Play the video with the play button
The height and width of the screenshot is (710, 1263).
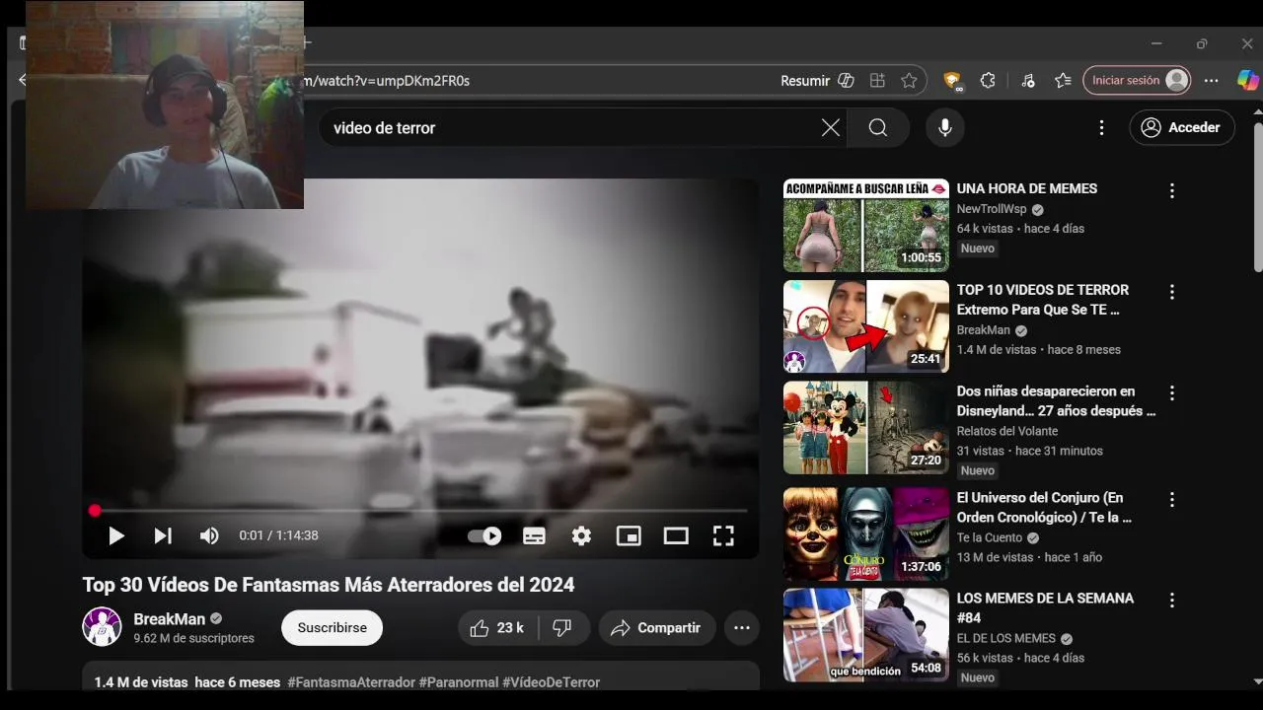tap(116, 535)
